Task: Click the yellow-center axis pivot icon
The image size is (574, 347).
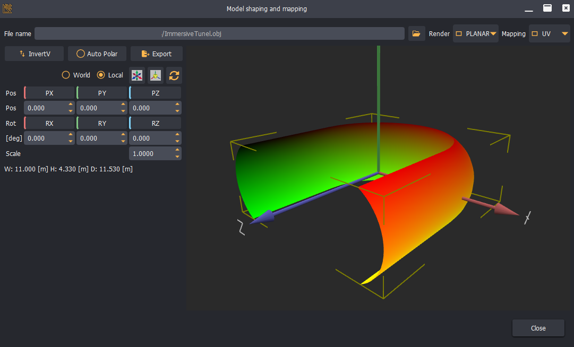Action: (156, 75)
